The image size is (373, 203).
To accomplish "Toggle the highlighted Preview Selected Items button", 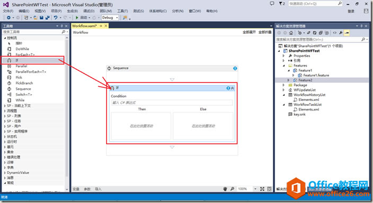I will [347, 33].
